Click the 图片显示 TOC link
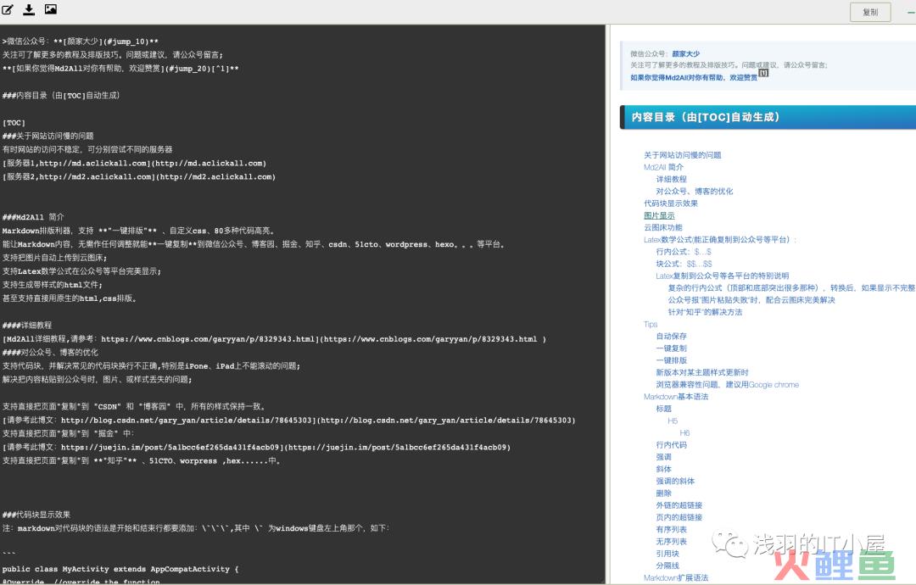This screenshot has width=916, height=585. coord(658,215)
